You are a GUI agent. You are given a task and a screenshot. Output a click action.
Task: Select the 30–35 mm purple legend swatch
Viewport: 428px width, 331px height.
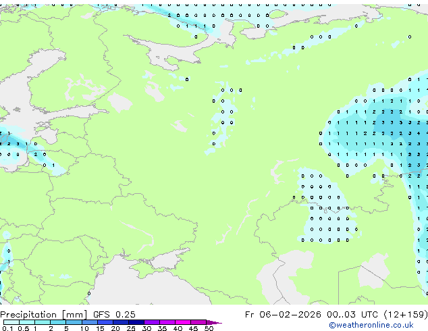[x=152, y=322]
